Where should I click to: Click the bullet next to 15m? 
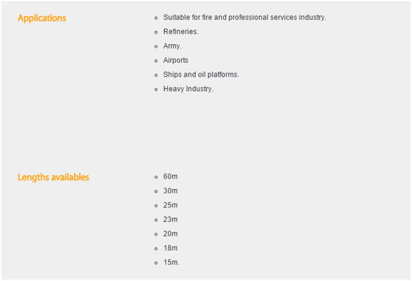(155, 263)
